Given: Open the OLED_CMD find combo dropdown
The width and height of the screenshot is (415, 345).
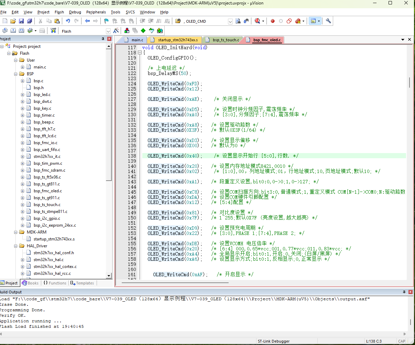Looking at the screenshot, I should pos(230,21).
